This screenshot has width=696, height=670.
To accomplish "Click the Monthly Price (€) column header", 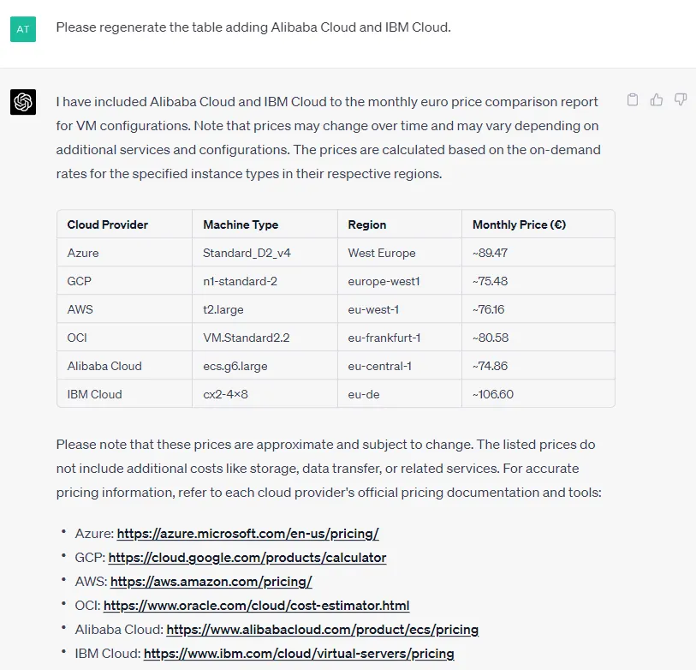I will (519, 224).
